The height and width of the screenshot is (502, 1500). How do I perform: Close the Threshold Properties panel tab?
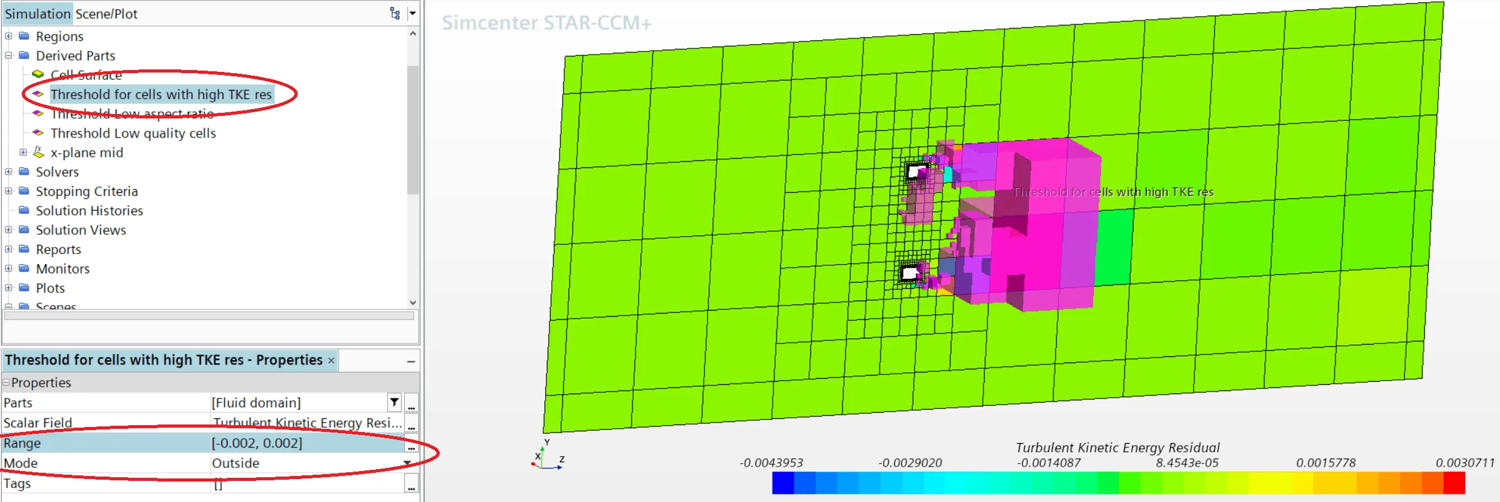(x=331, y=361)
